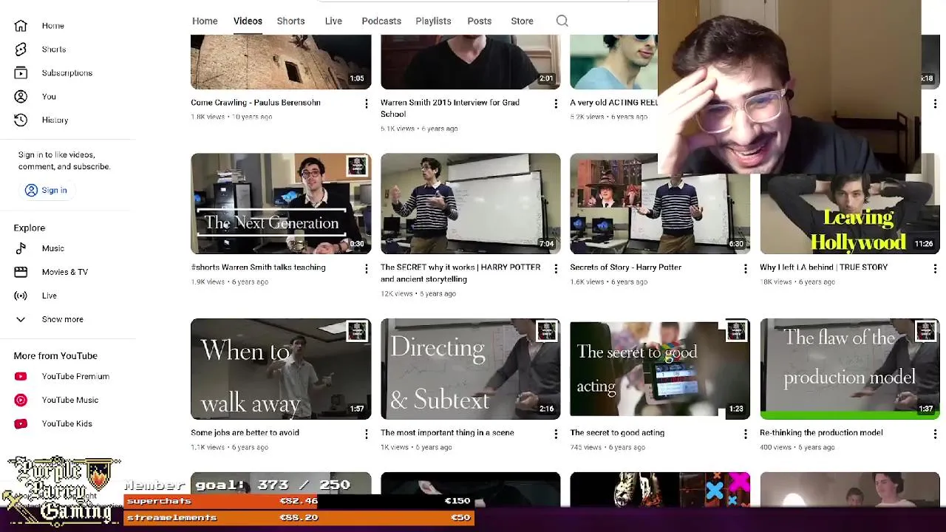Click the A very old ACTING REEL title

pos(613,103)
